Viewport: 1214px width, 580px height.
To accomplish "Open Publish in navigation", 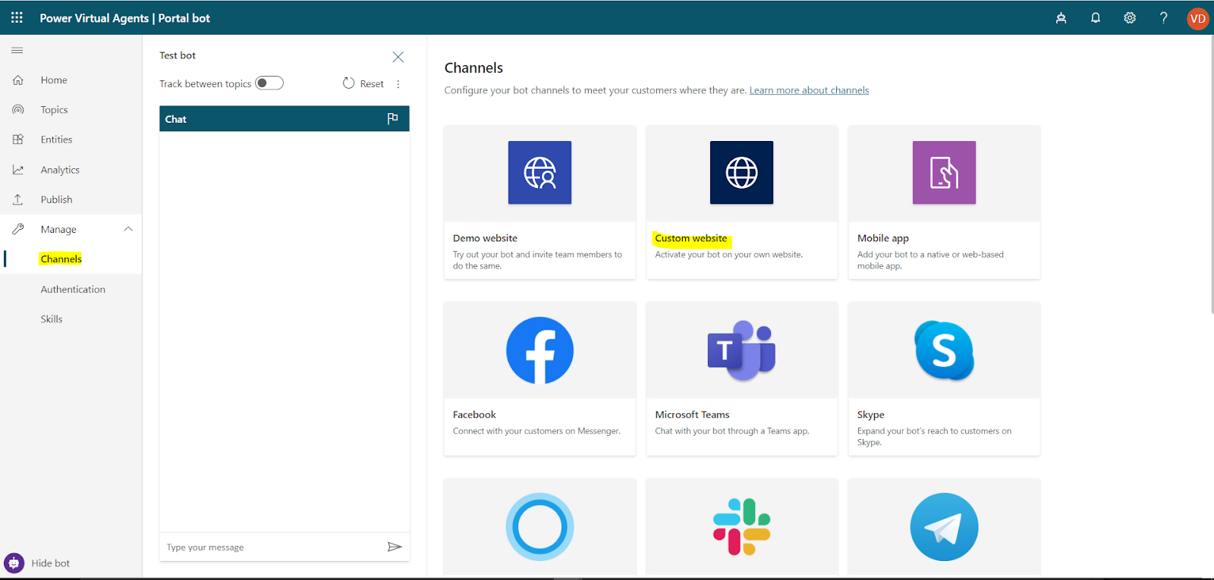I will point(57,199).
